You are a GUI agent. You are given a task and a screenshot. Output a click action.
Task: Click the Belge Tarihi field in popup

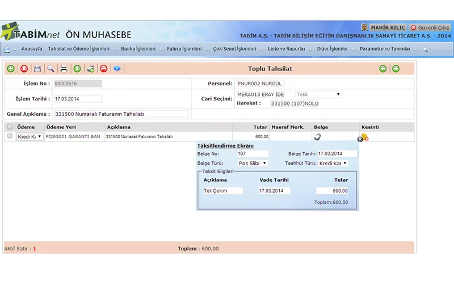[337, 153]
